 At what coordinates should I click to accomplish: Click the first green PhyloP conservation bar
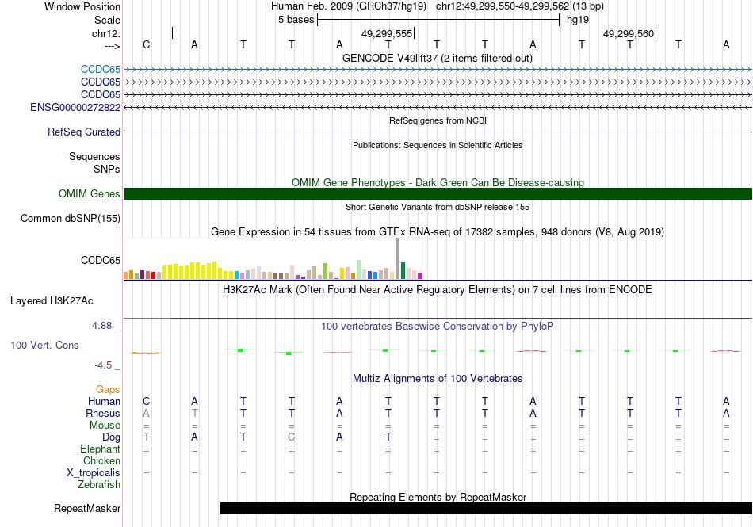click(240, 350)
